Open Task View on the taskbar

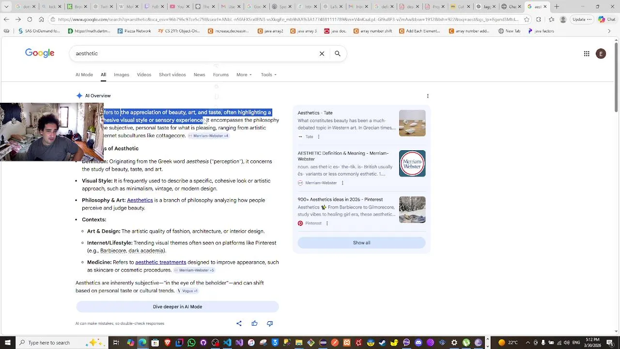coord(116,343)
